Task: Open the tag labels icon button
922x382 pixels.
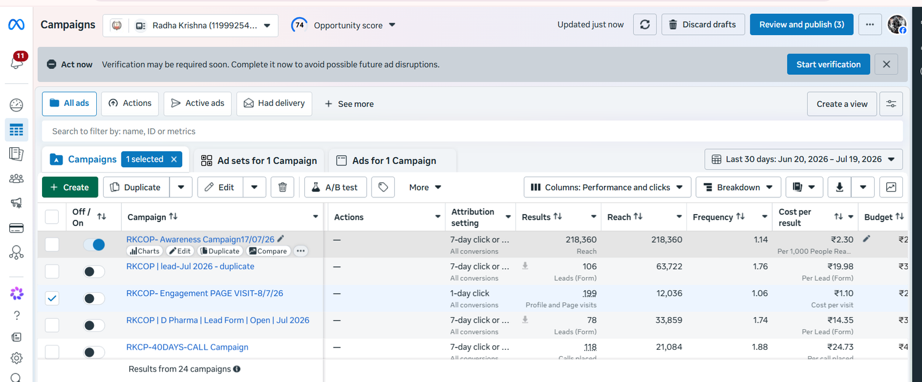Action: (383, 188)
